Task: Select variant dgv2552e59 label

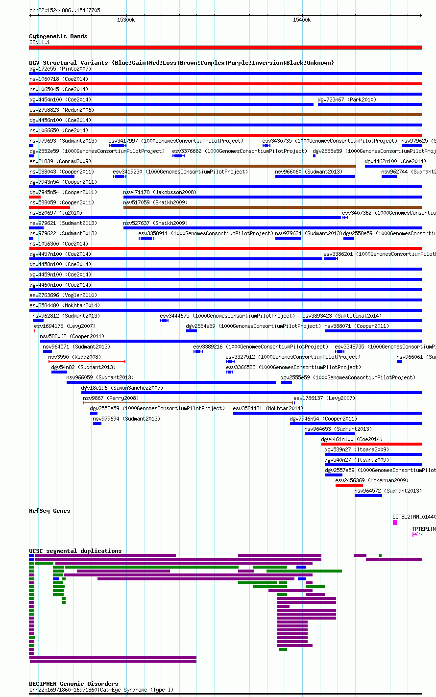Action: 97,151
